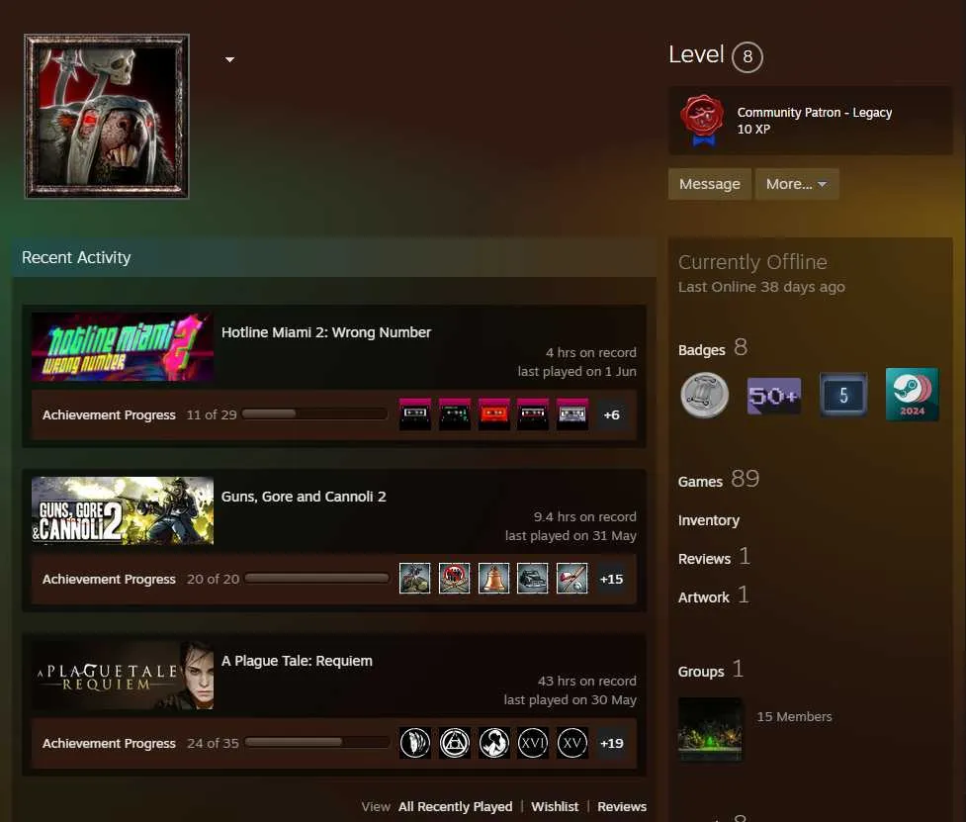
Task: Click the red prohibition-sign achievement icon
Action: (455, 578)
